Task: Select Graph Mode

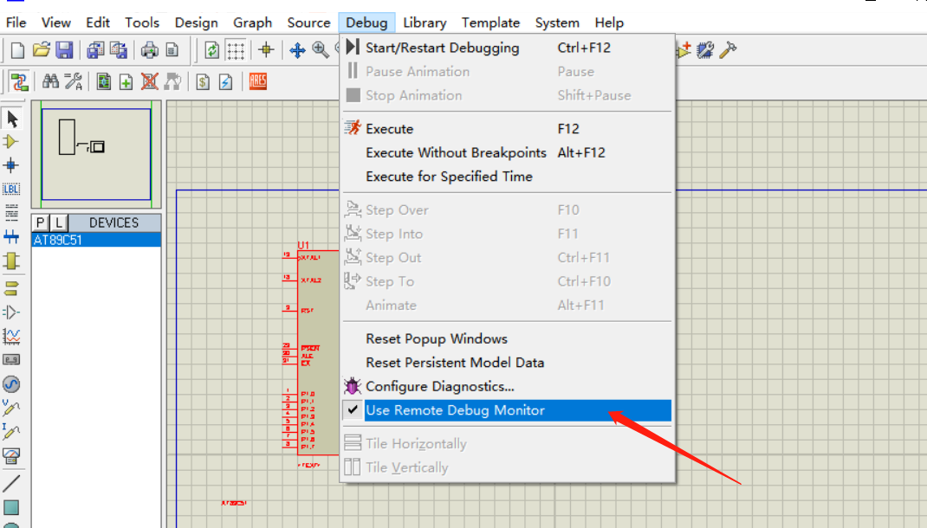Action: pos(11,336)
